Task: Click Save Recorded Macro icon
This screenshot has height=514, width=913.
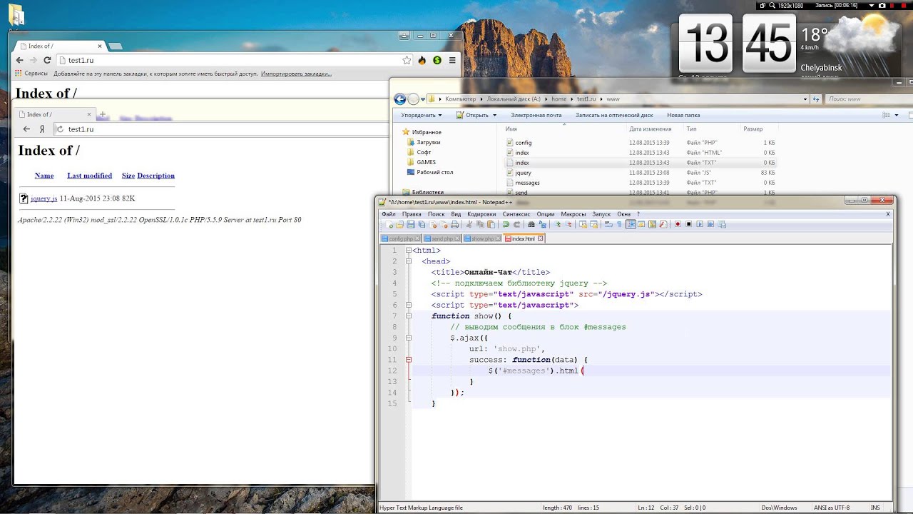Action: (721, 224)
